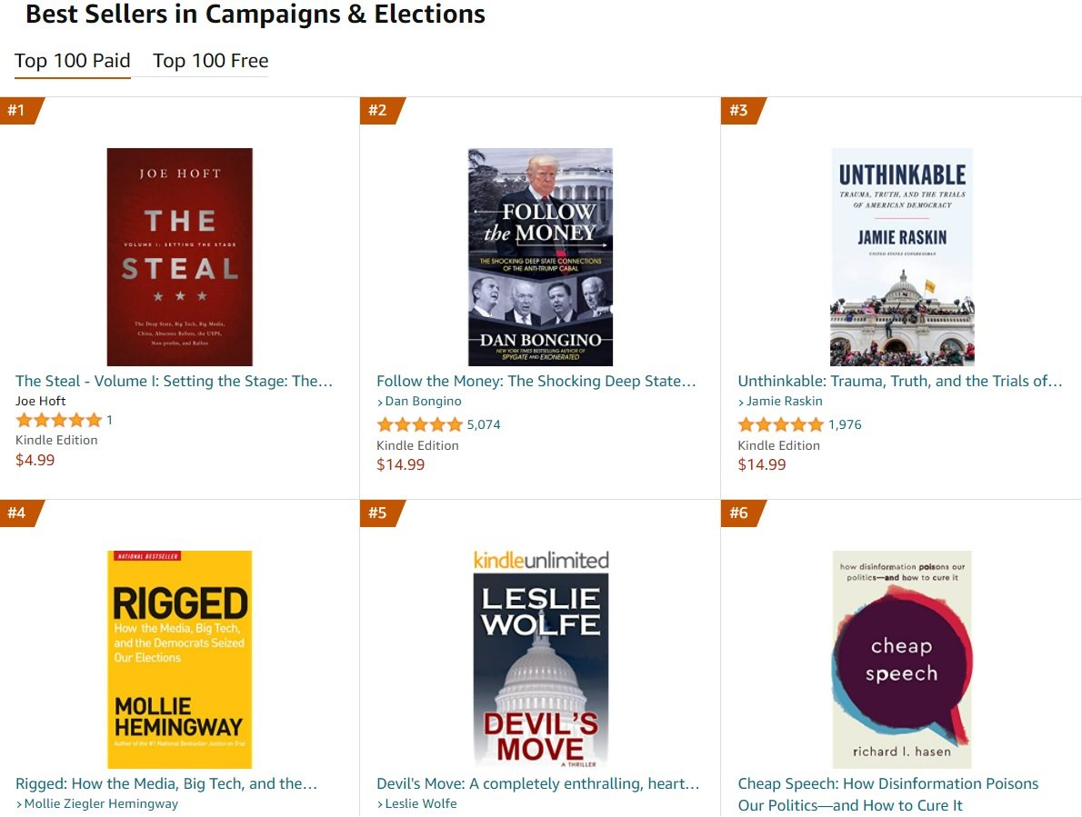Expand the Jamie Raskin author link
Screen dimensions: 1082x817
784,401
